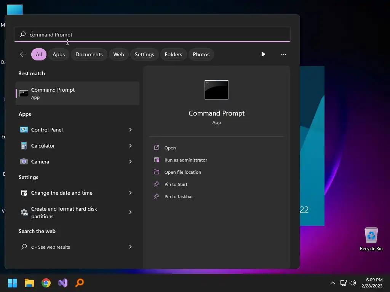Click 'Change the date and time' text
This screenshot has height=292, width=390.
(x=62, y=193)
